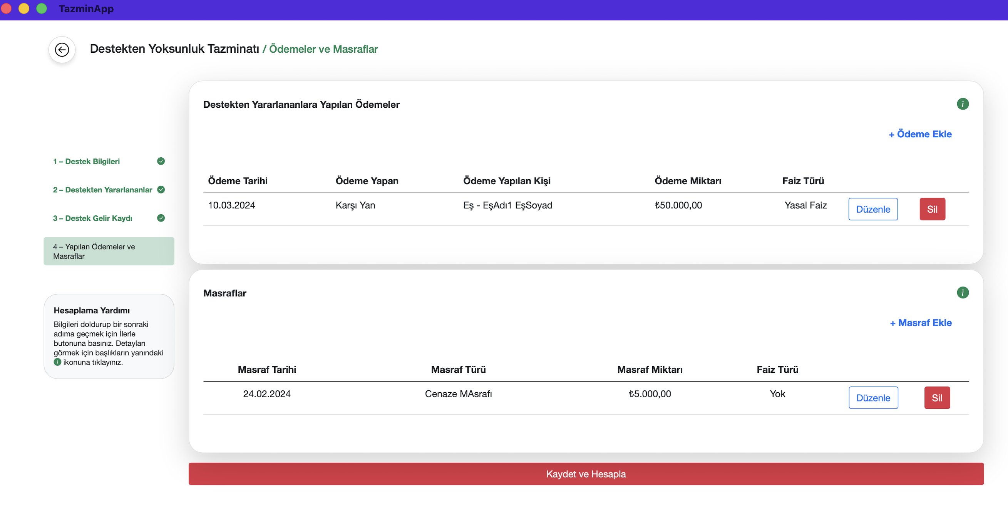
Task: Go to step 2 Destekten Yararlananlar
Action: pyautogui.click(x=102, y=190)
